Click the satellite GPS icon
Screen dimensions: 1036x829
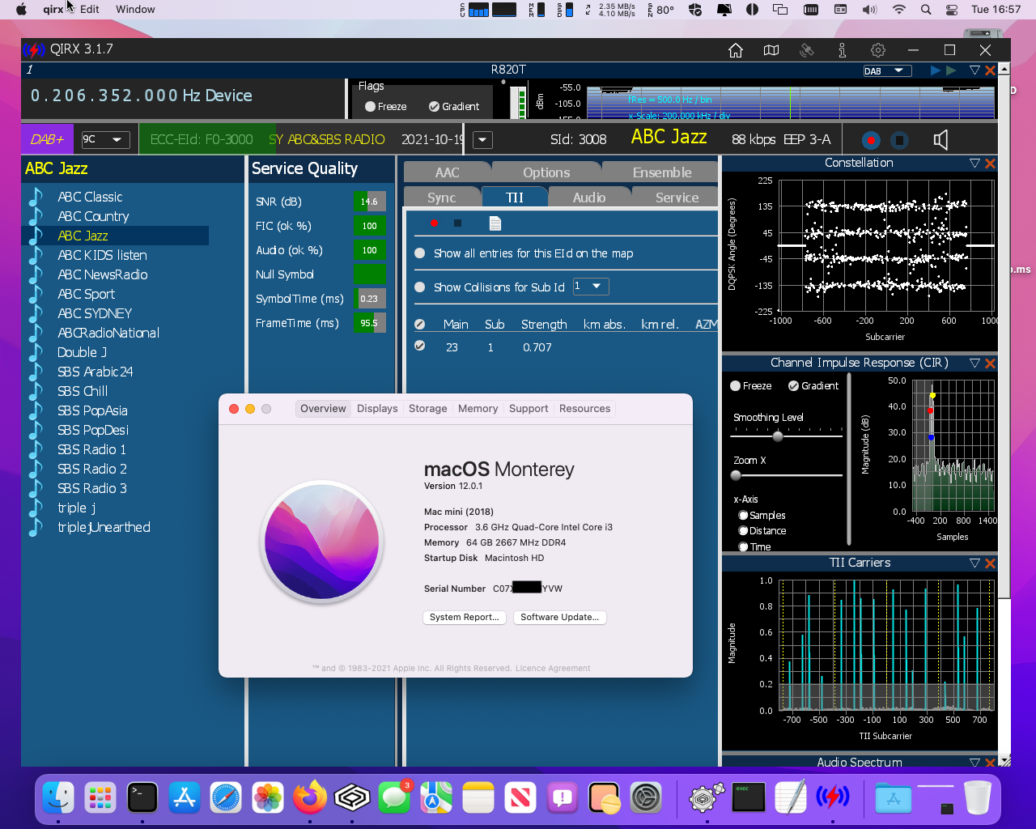point(807,50)
